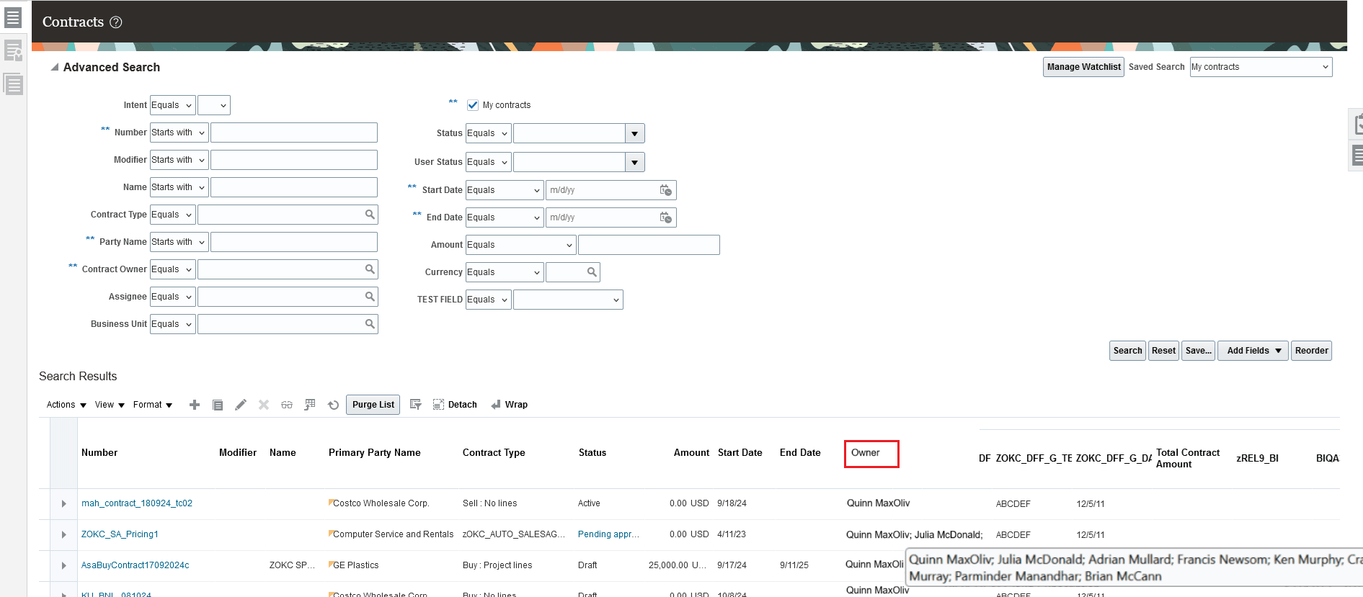Click the Start Date column header
Viewport: 1363px width, 597px height.
(740, 453)
